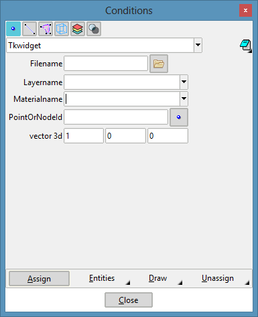Viewport: 258px width, 317px height.
Task: Select the surface conditions icon
Action: (46, 29)
